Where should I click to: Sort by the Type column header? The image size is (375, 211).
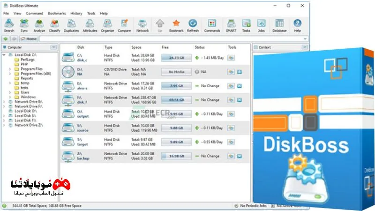(x=108, y=47)
